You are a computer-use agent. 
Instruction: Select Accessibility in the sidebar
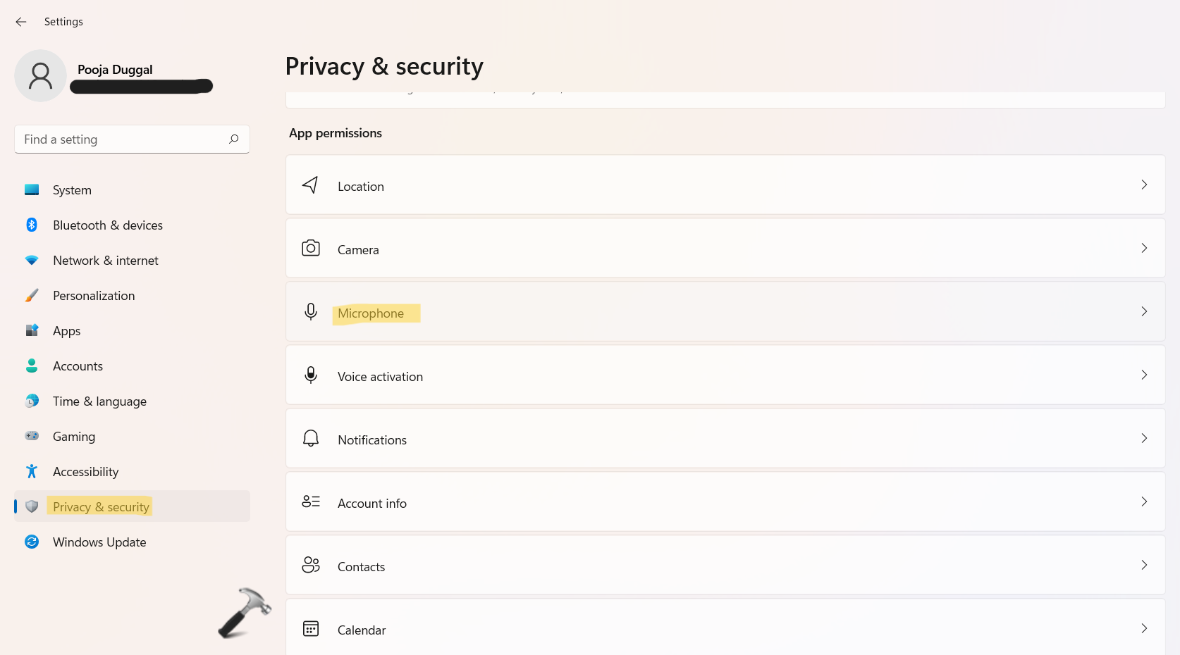click(85, 472)
